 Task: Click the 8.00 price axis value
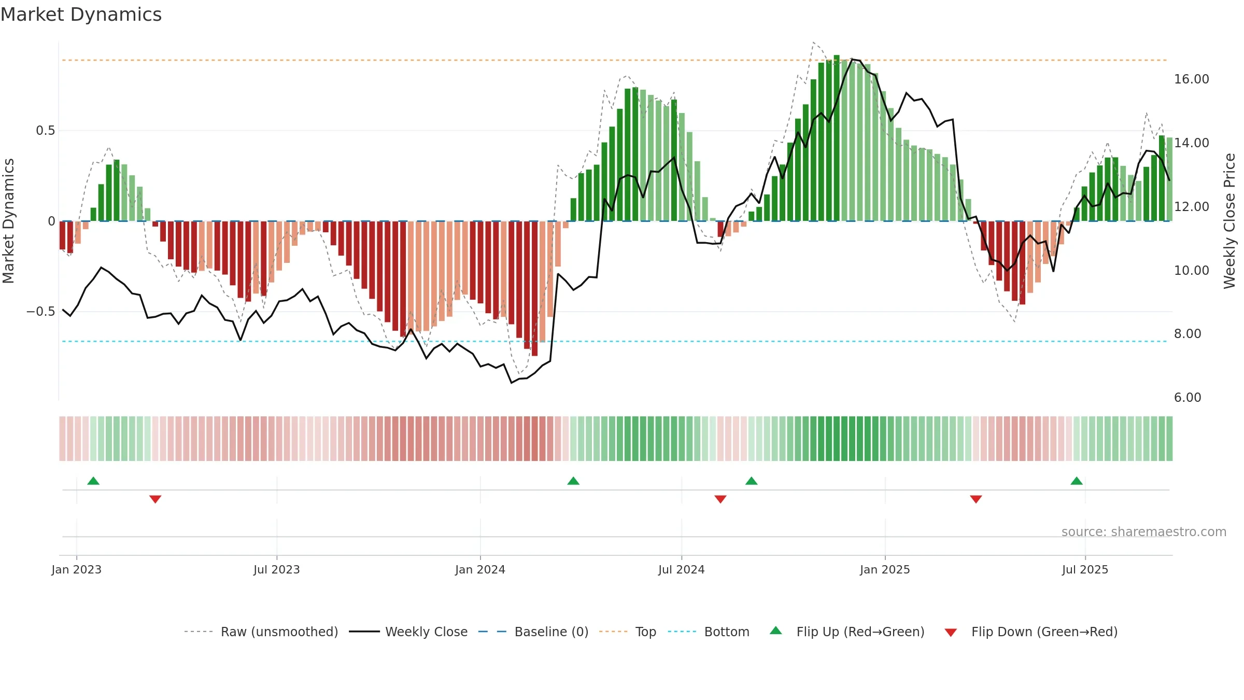click(x=1188, y=334)
